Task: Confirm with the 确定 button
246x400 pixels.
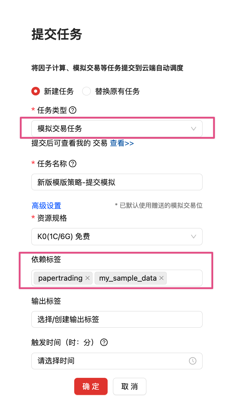Action: tap(91, 386)
